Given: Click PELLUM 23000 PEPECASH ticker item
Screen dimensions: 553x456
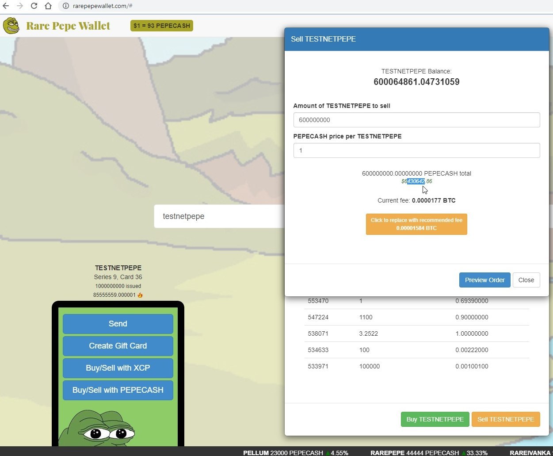Looking at the screenshot, I should coord(296,452).
